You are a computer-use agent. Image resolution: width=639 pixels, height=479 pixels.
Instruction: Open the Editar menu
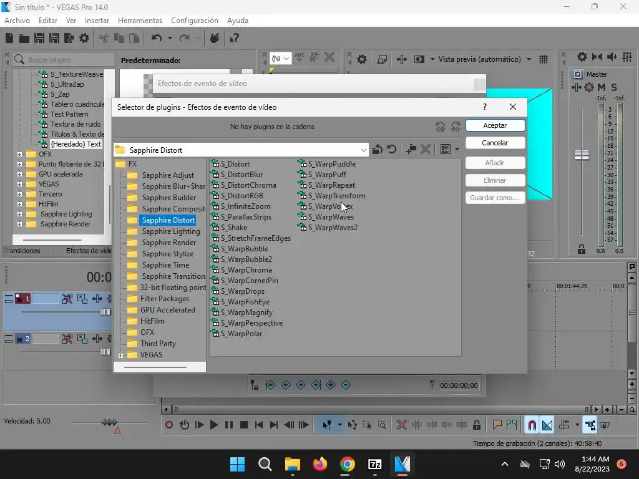click(x=48, y=21)
